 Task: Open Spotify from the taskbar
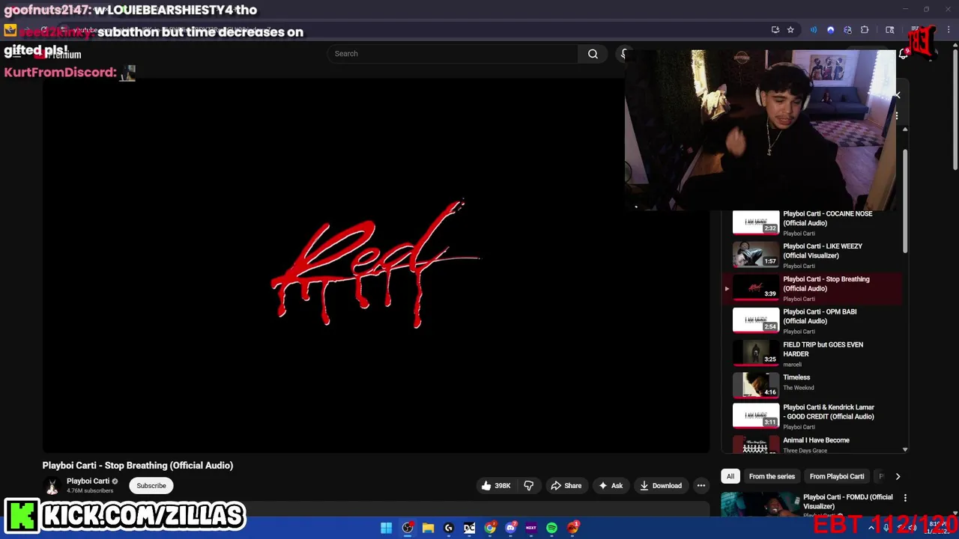[x=551, y=528]
